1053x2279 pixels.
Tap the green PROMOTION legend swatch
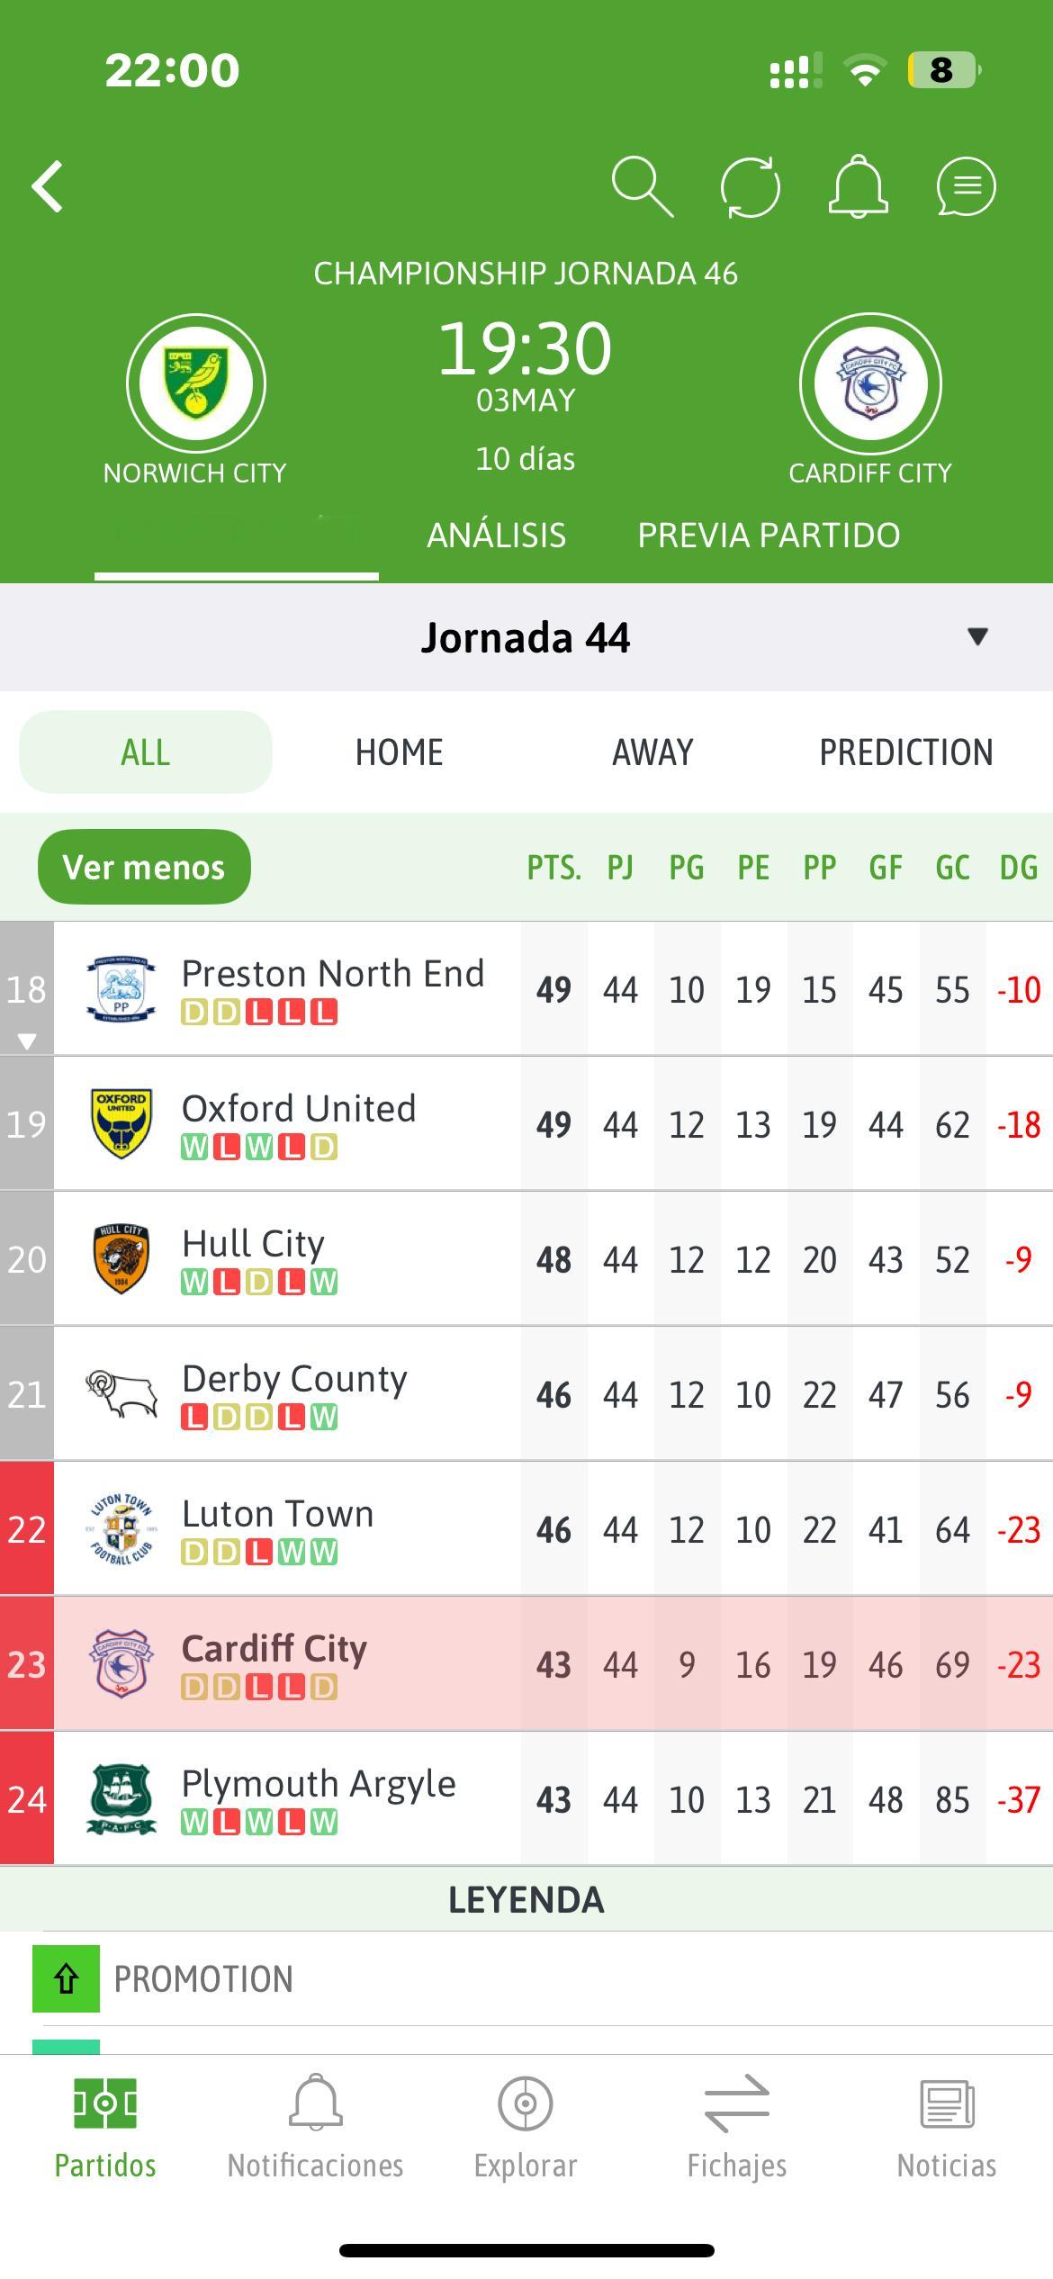[66, 1979]
